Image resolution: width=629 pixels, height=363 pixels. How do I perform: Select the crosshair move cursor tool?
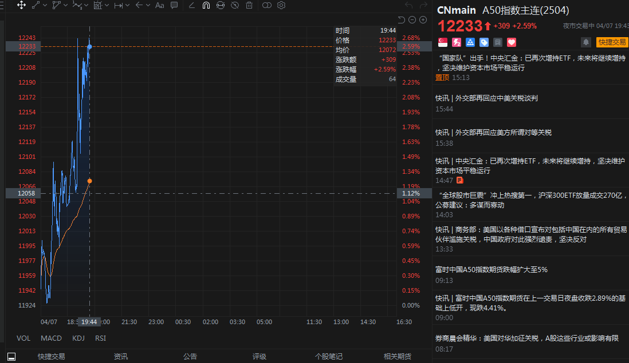click(x=21, y=5)
